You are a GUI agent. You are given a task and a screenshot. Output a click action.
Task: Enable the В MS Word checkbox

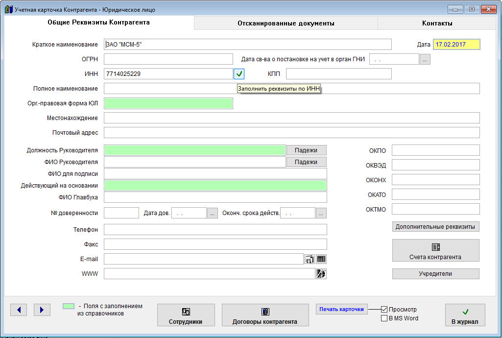384,318
